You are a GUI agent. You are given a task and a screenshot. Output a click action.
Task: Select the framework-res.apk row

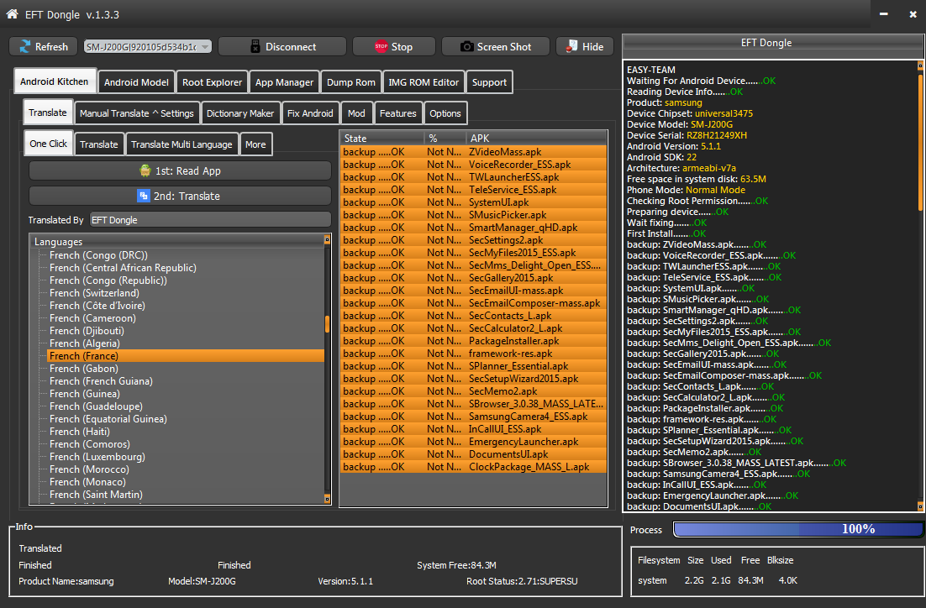tap(474, 354)
